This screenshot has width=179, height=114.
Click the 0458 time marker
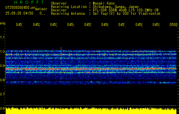[139, 25]
